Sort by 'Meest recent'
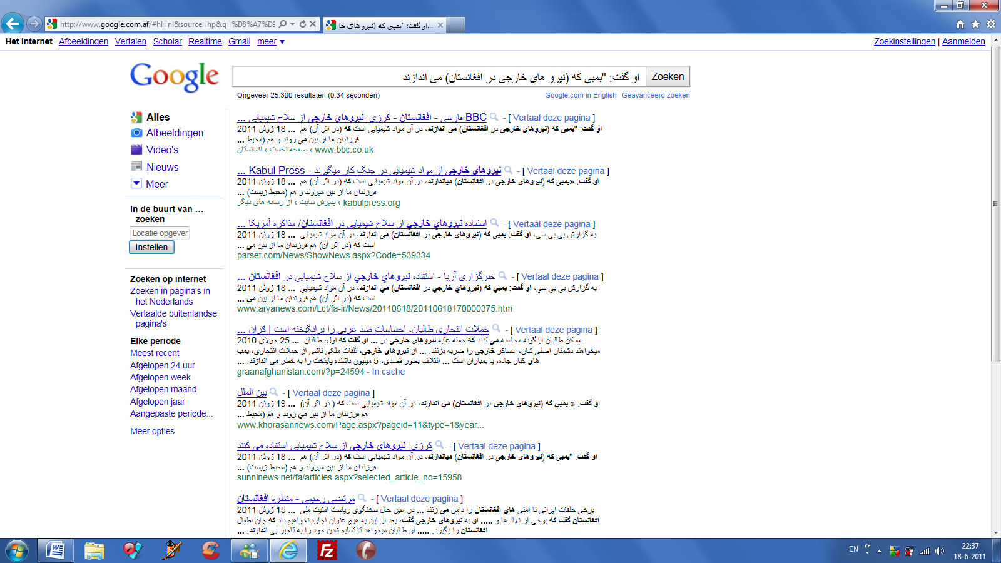This screenshot has width=1001, height=563. (x=155, y=353)
